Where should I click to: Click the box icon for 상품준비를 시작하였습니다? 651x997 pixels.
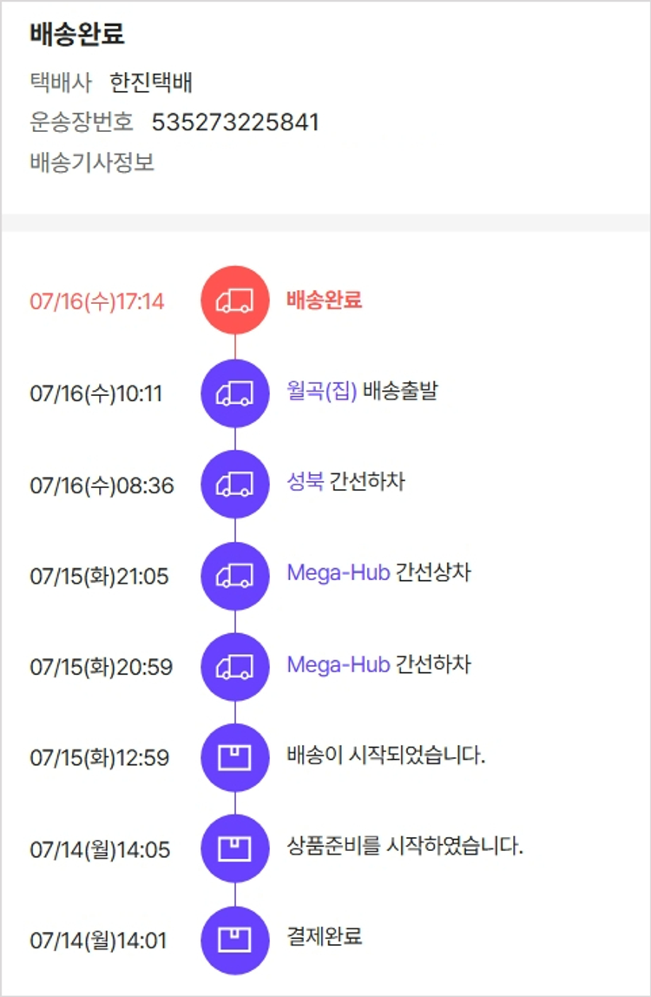[x=235, y=848]
